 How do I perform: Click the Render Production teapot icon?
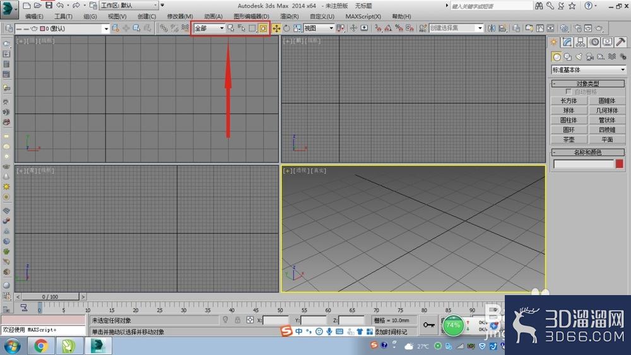coord(599,28)
